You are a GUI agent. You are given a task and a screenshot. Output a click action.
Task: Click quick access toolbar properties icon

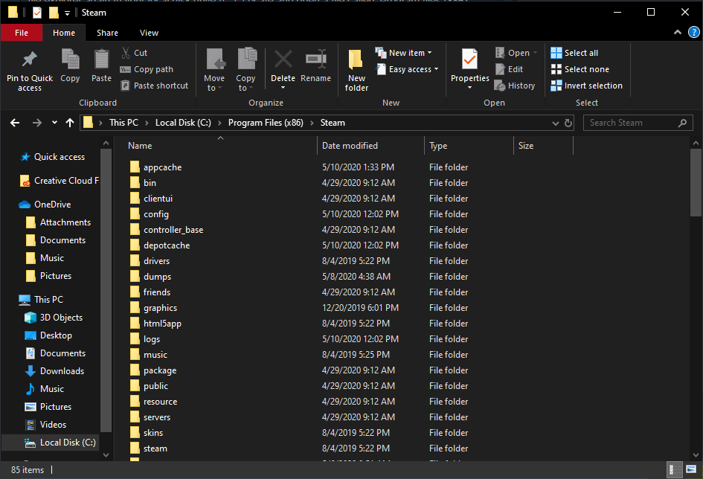pos(37,13)
